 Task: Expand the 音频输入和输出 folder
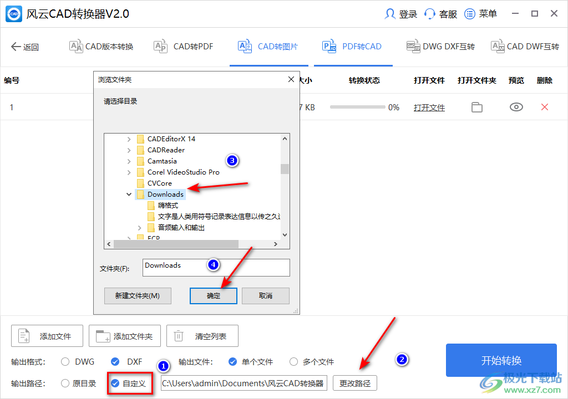point(139,228)
